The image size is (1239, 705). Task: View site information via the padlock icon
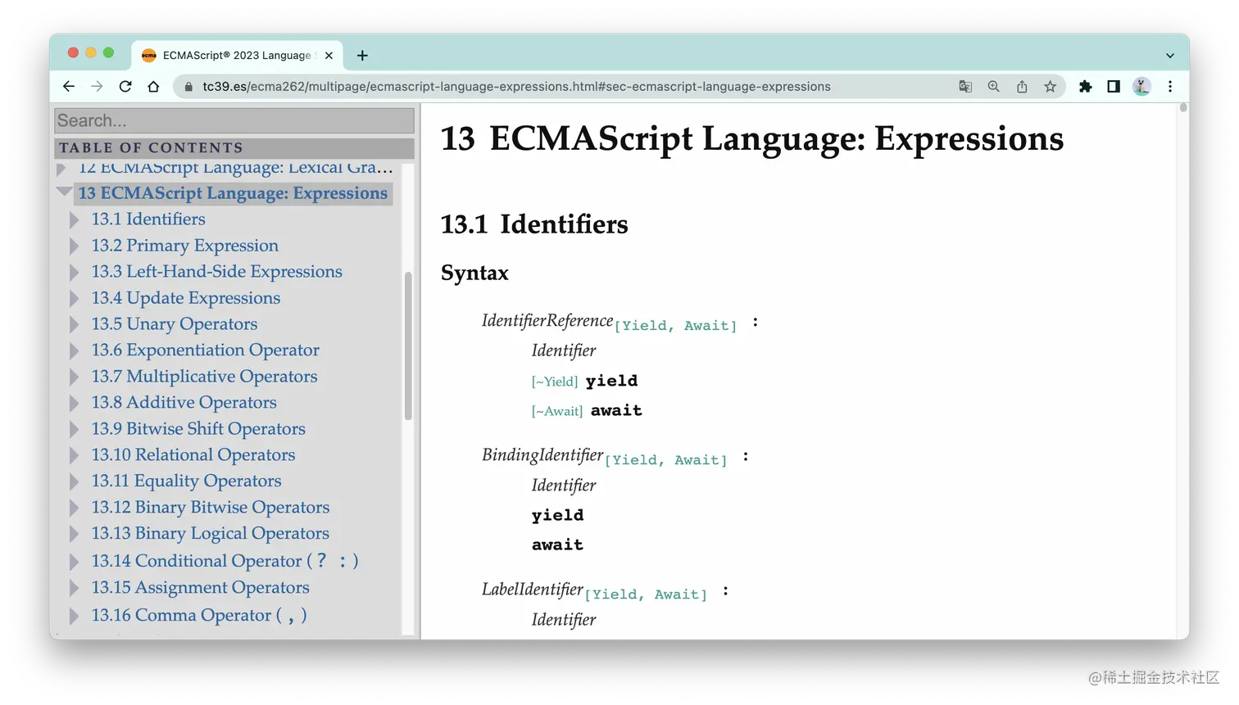[188, 86]
